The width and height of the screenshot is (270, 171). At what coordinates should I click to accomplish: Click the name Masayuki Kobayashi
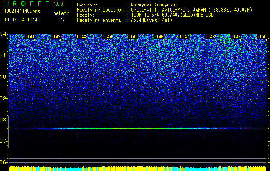[x=154, y=5]
